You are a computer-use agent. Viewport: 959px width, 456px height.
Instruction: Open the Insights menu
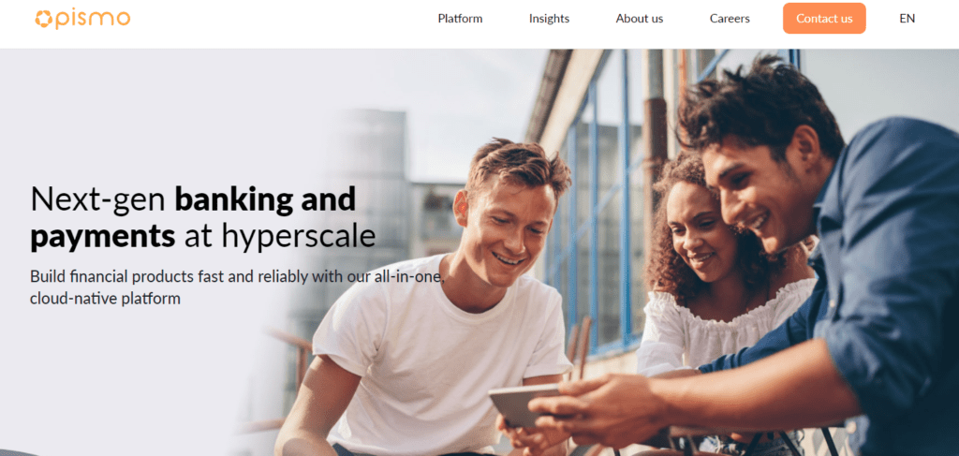coord(549,19)
